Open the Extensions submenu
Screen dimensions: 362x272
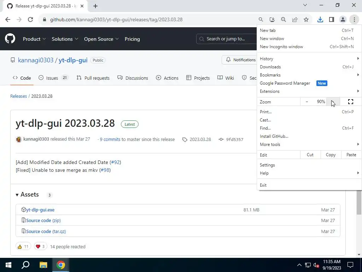coord(309,91)
